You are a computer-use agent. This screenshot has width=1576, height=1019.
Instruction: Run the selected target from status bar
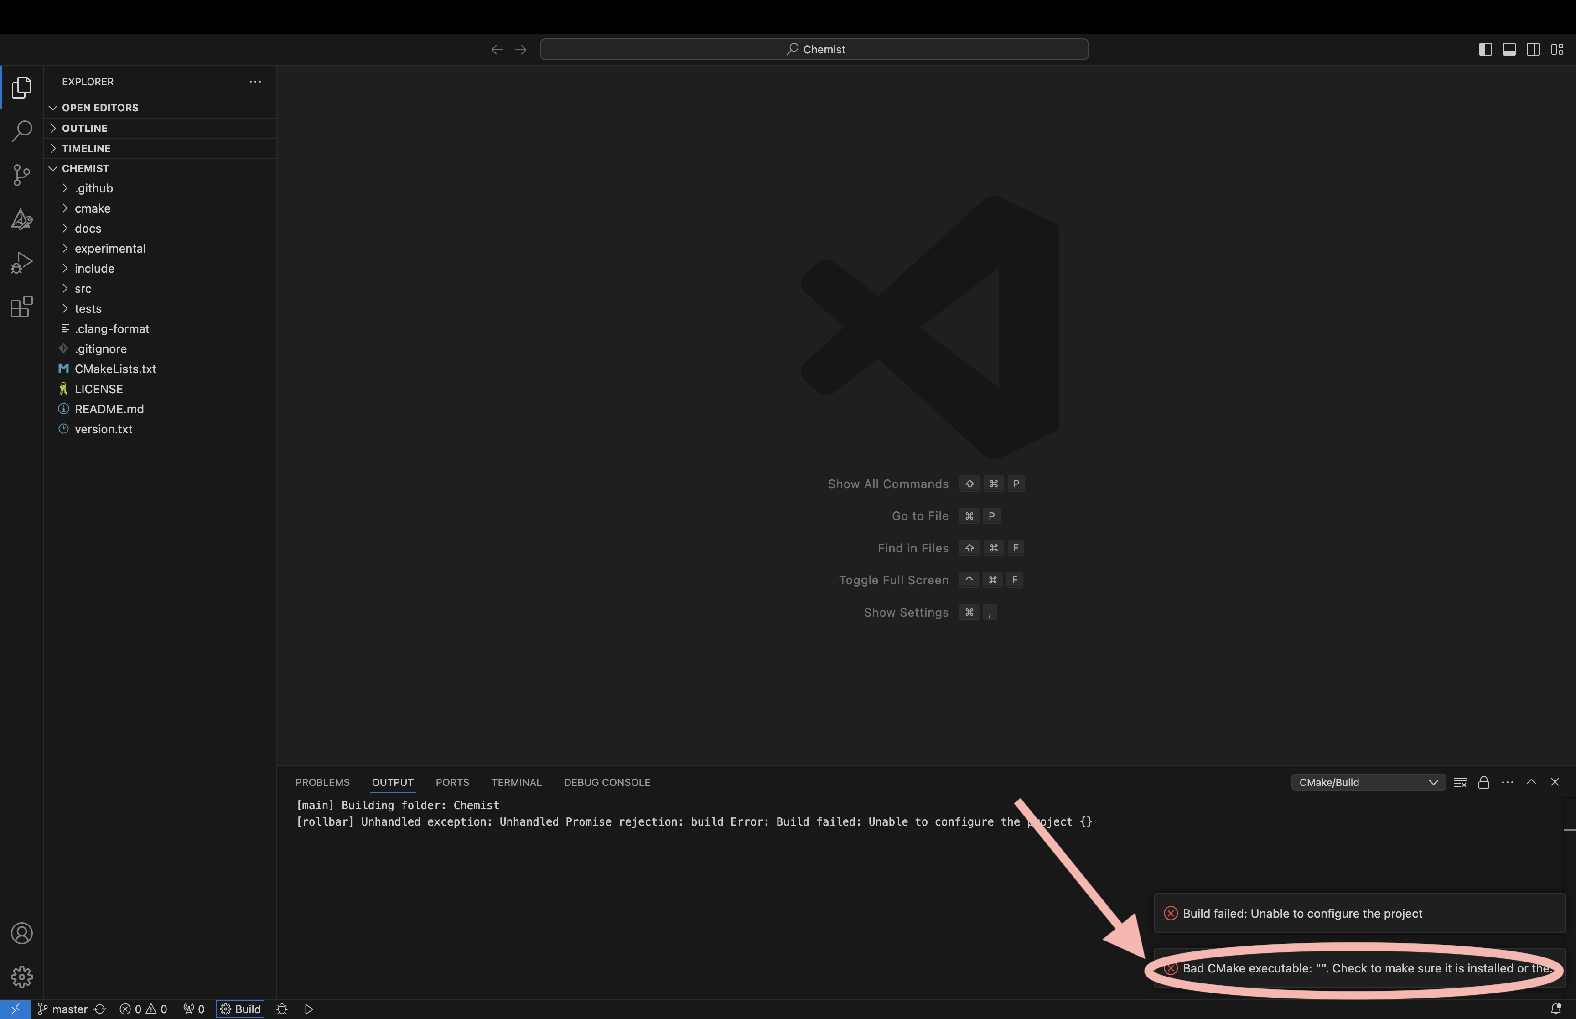pos(309,1009)
